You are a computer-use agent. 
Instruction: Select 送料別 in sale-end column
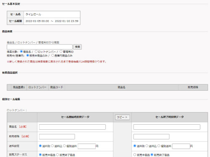[135, 146]
